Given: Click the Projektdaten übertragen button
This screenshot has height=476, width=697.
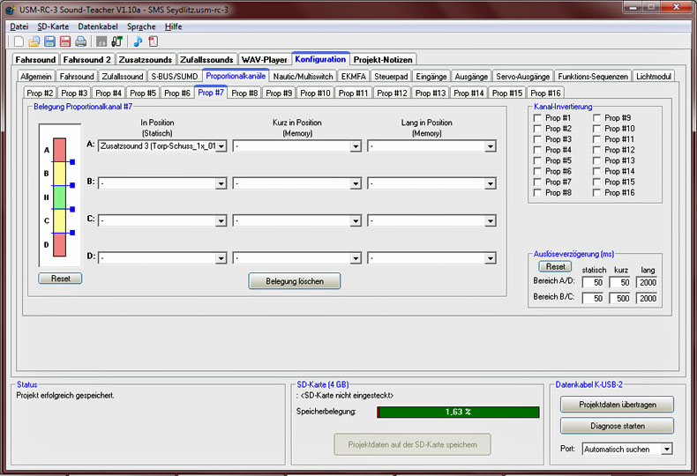Looking at the screenshot, I should pos(617,405).
